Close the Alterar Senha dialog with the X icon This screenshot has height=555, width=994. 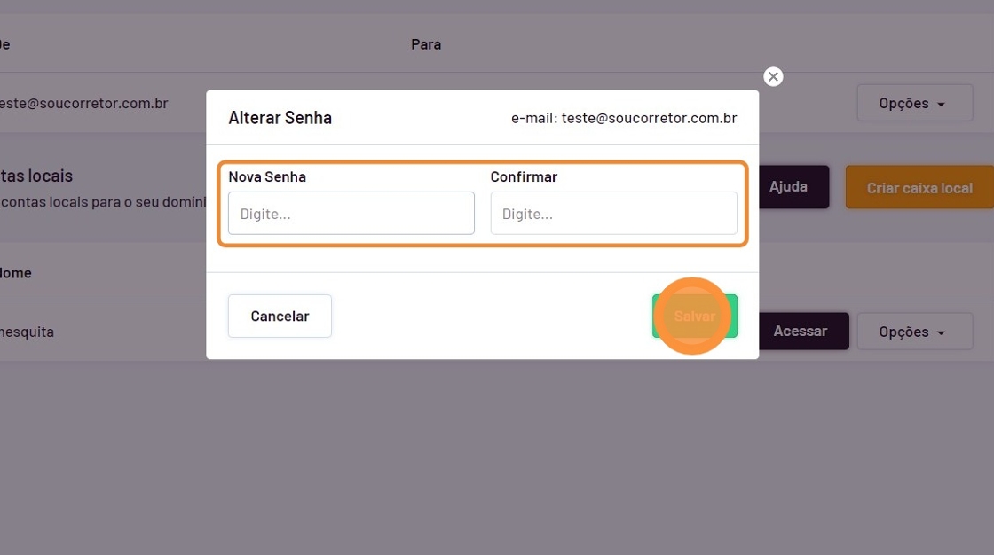coord(773,77)
